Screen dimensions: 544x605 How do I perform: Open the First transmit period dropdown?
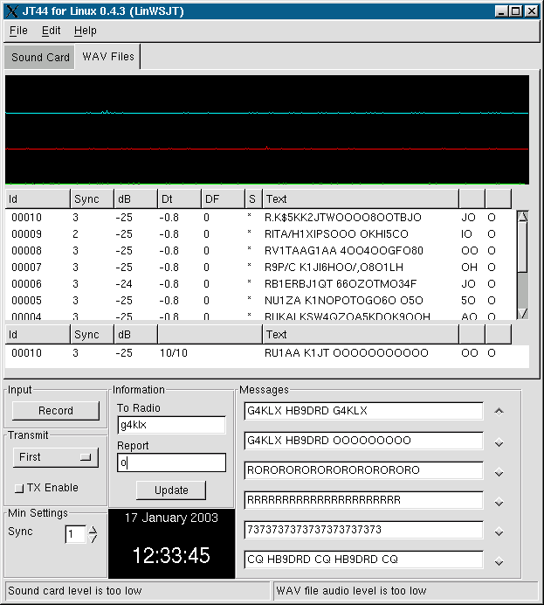click(56, 457)
